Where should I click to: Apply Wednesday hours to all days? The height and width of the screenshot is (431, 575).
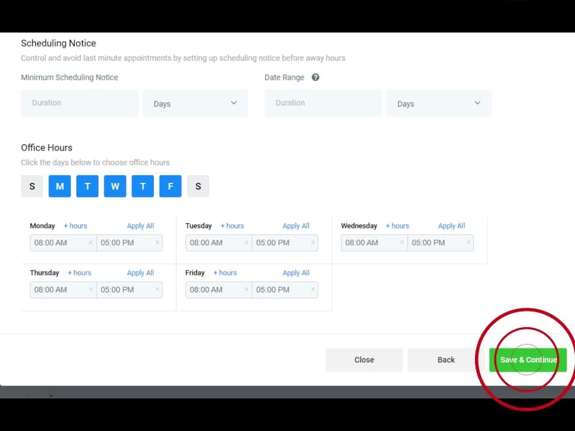click(451, 226)
